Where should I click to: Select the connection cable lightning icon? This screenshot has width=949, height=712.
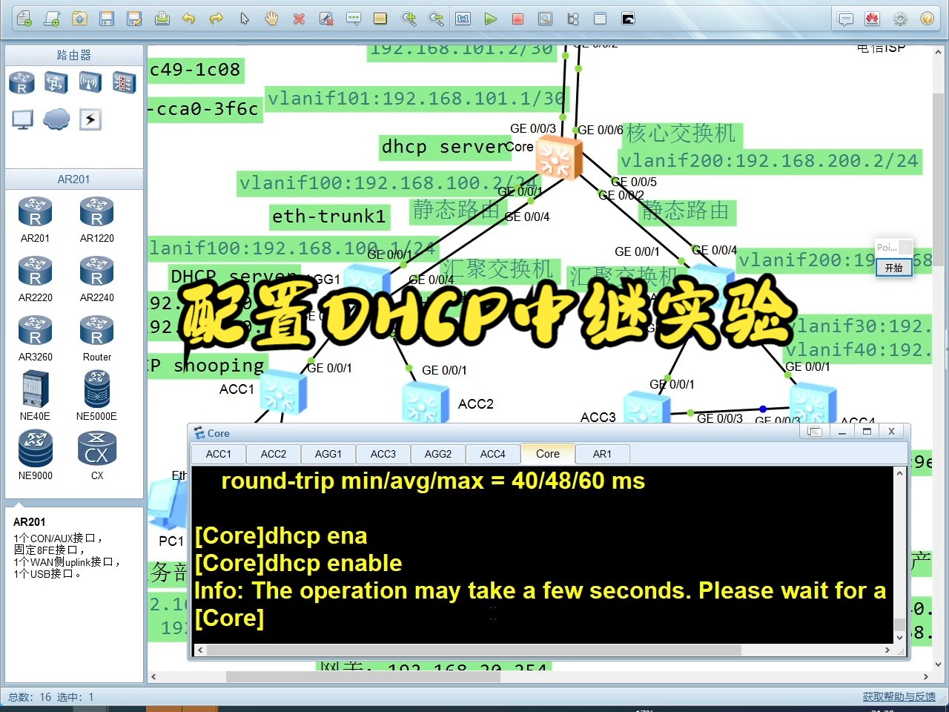[90, 119]
